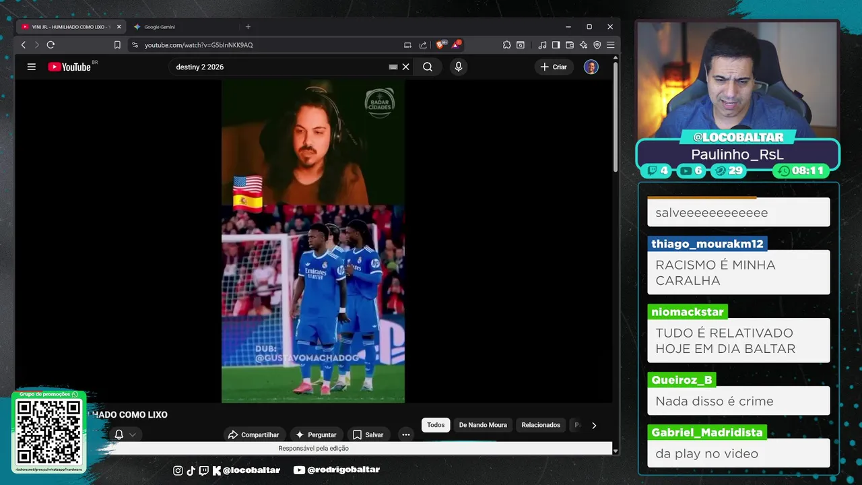
Task: Open the Brave Rewards triangle icon
Action: 457,45
